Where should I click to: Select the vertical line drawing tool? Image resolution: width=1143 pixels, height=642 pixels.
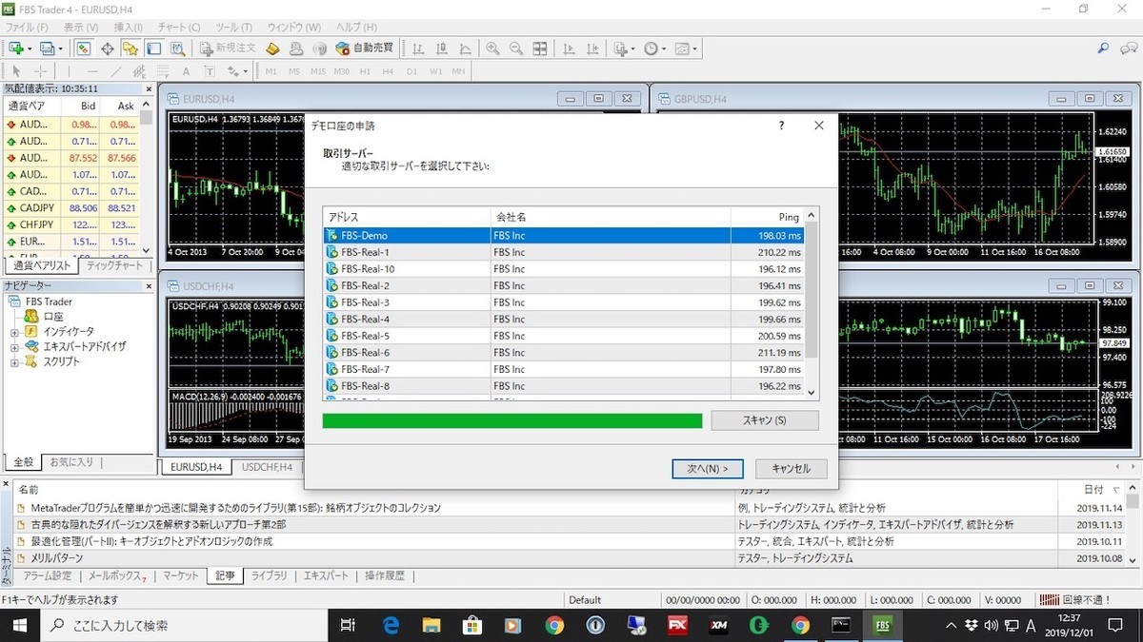coord(69,71)
